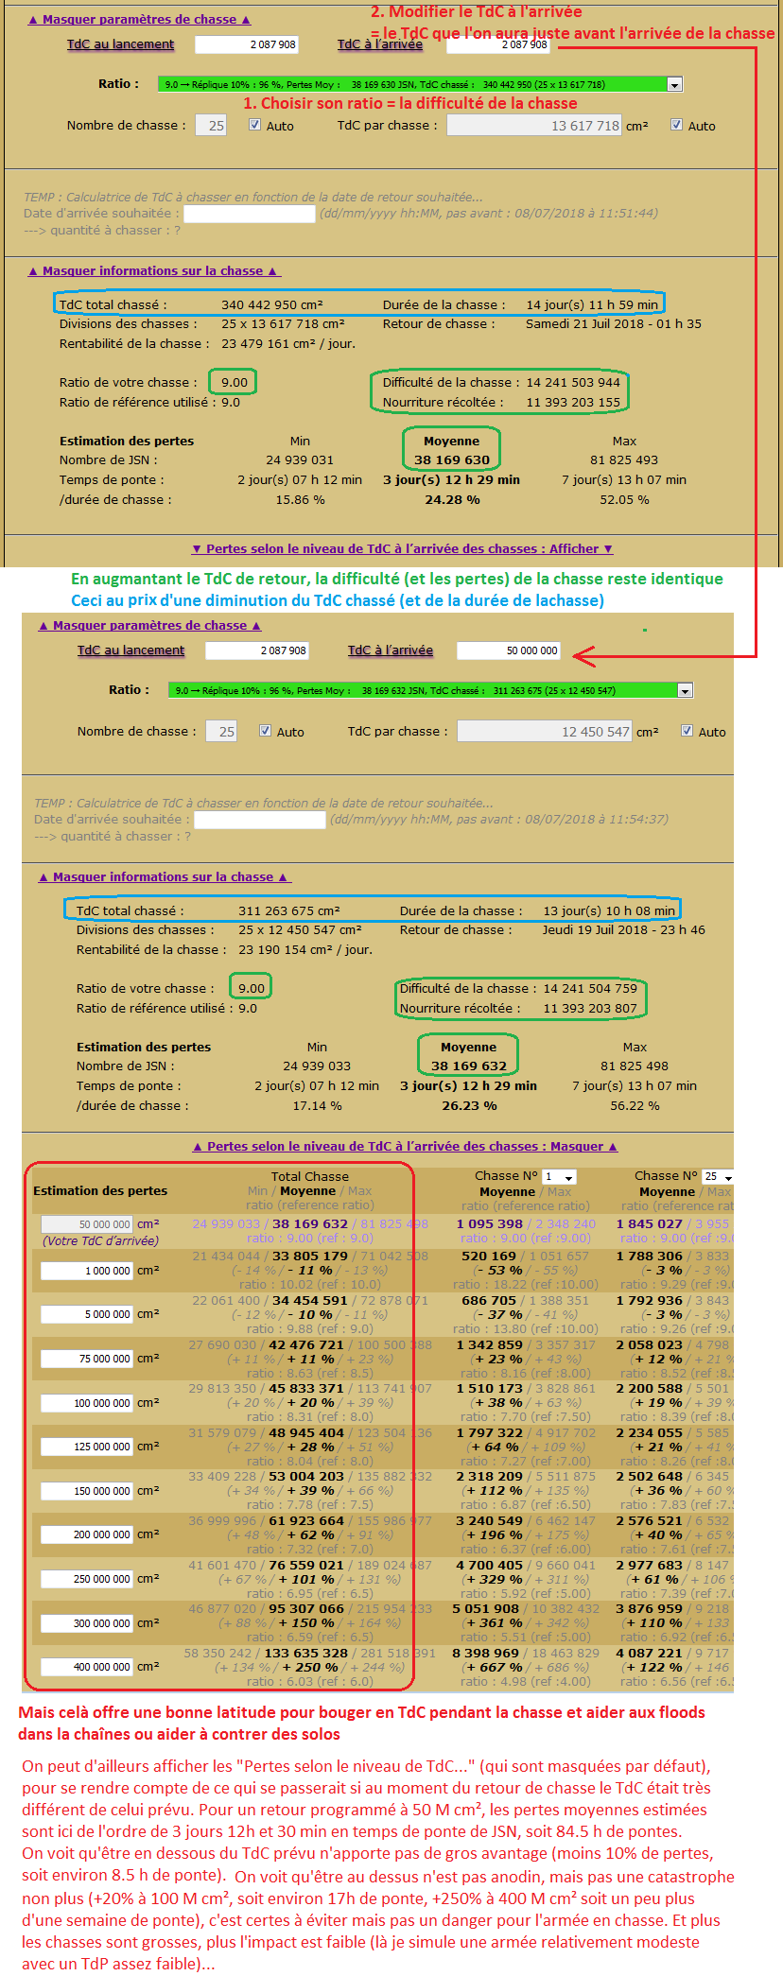783x1976 pixels.
Task: Click total chasse average '33 805 179'
Action: (308, 1256)
